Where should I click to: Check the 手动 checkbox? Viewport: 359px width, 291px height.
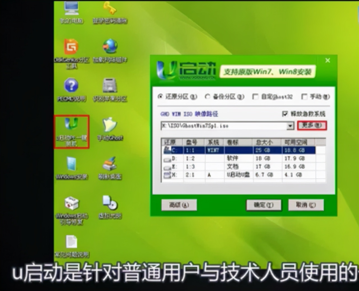[304, 97]
